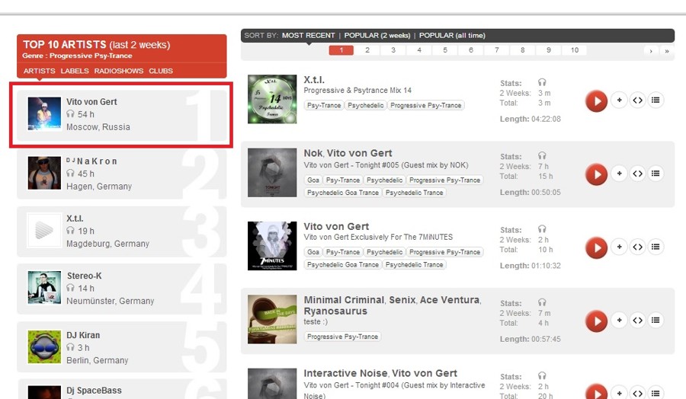Open DJ NaKron artist profile
The width and height of the screenshot is (686, 399).
(x=91, y=161)
